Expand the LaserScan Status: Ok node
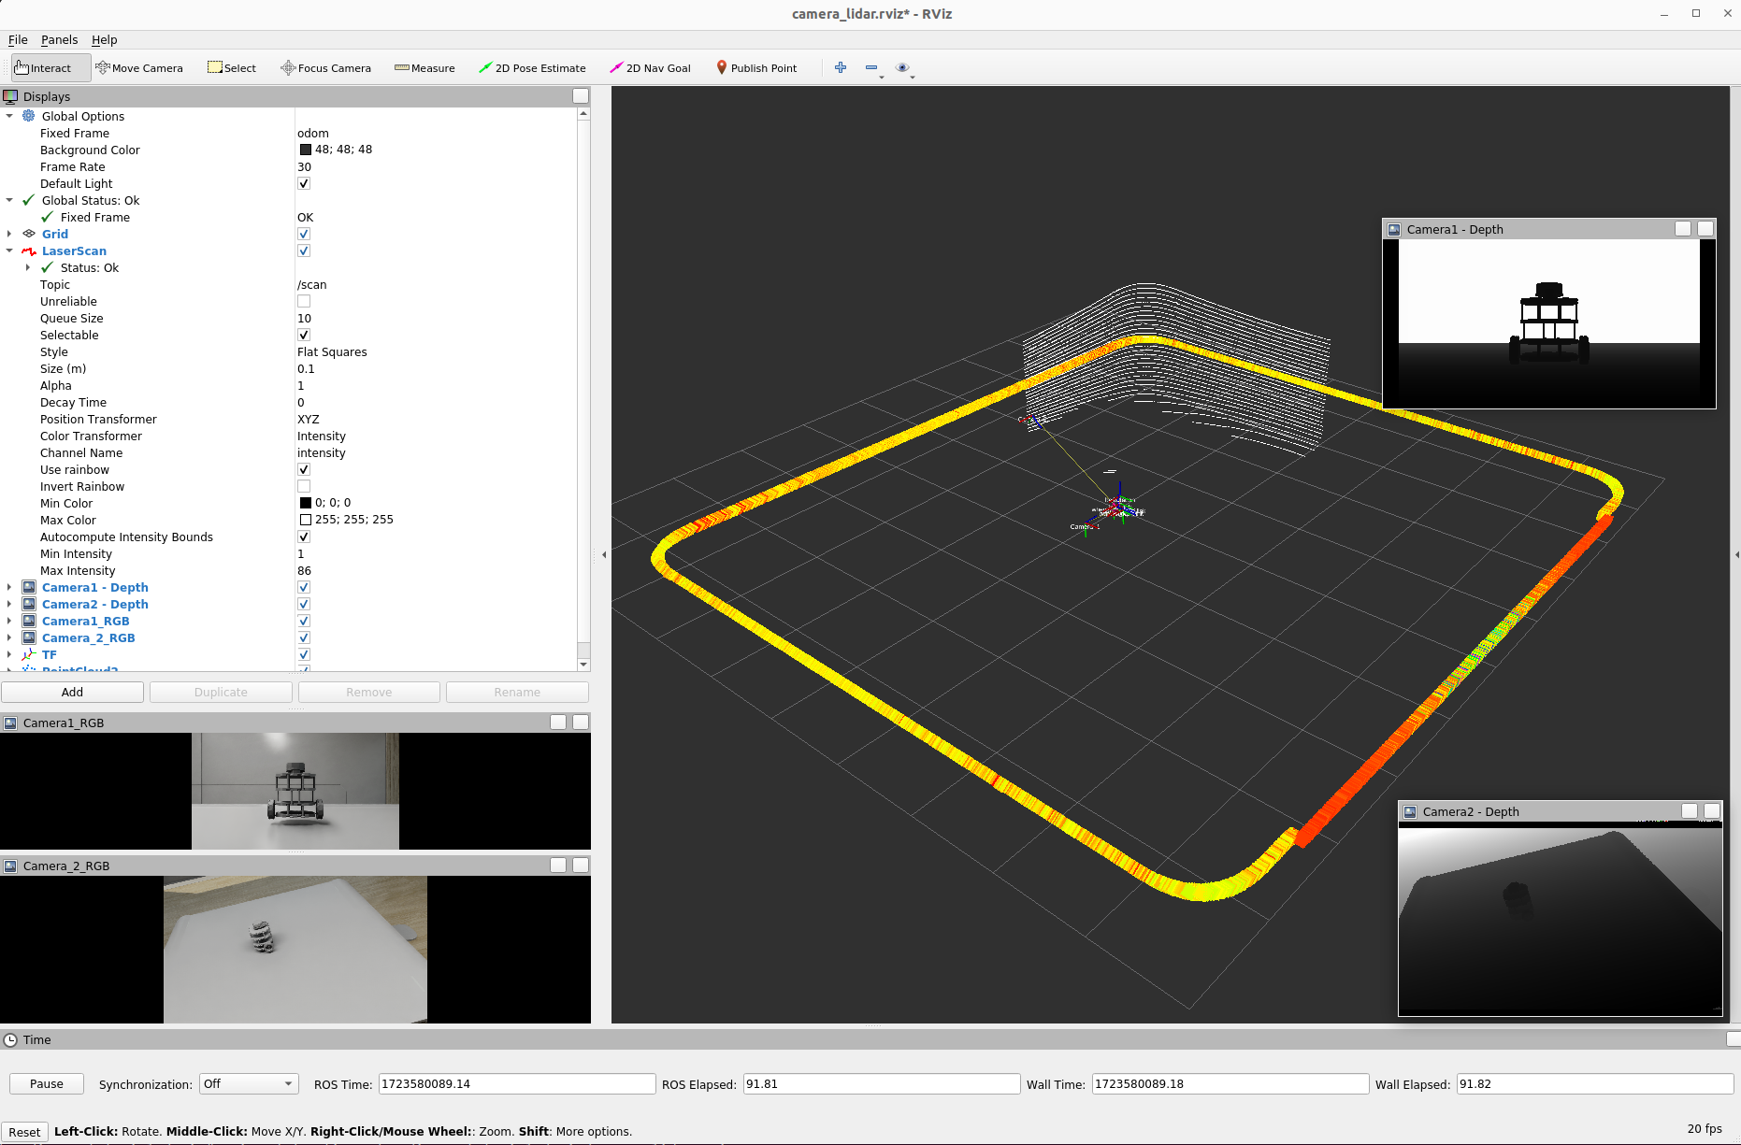This screenshot has width=1741, height=1145. pos(28,267)
